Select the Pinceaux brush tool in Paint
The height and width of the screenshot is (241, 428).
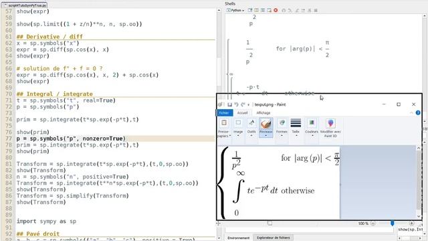tap(266, 128)
